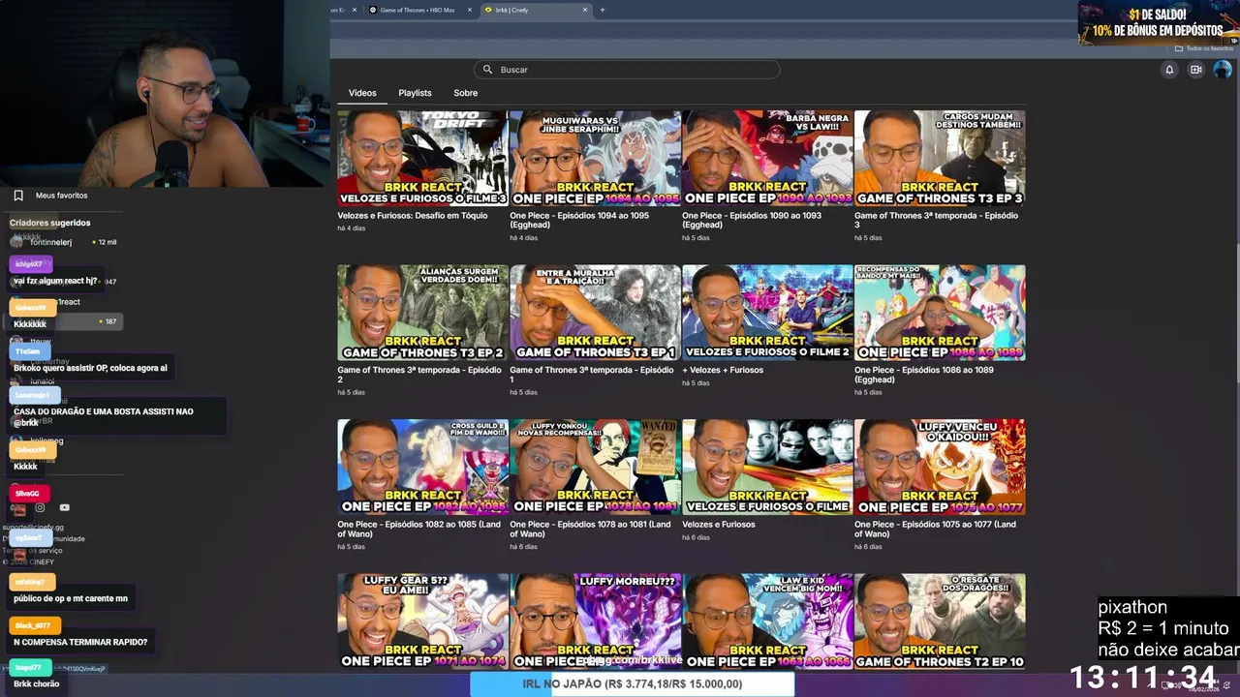Open Meus favoritos in the sidebar

[x=61, y=196]
